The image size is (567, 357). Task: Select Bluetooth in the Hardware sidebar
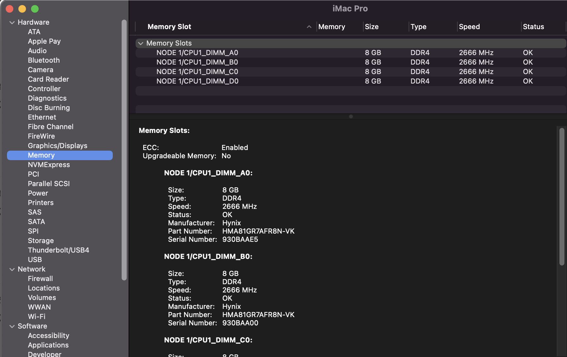point(44,60)
